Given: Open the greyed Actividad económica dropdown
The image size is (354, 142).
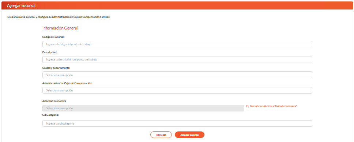Looking at the screenshot, I should click(x=143, y=108).
